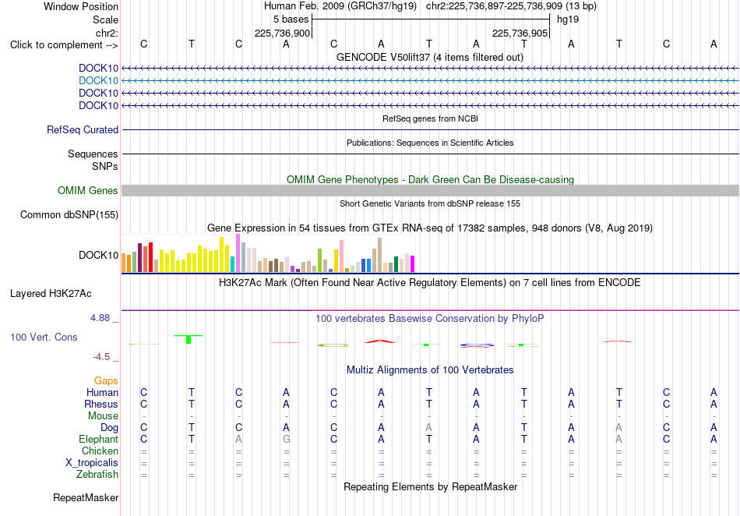Click the X_tropicalis species label

[x=92, y=463]
